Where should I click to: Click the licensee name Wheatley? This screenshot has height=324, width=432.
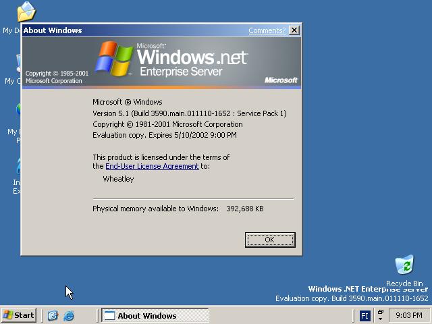click(x=119, y=179)
